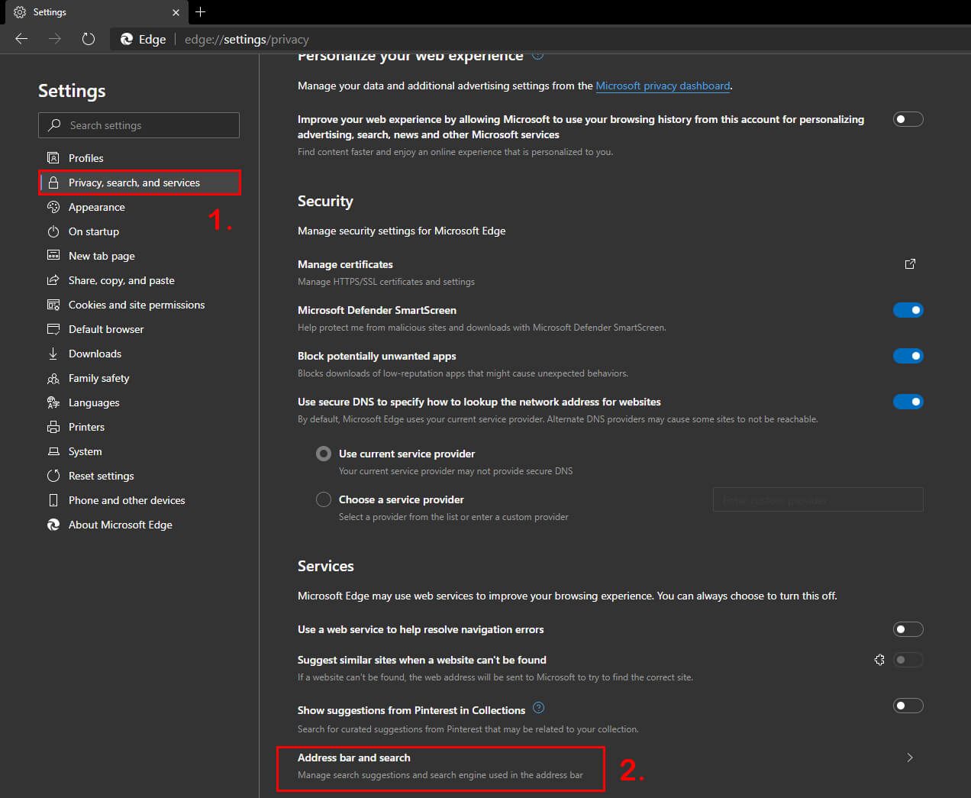Click the lock icon for Privacy settings
Image resolution: width=971 pixels, height=798 pixels.
point(53,183)
